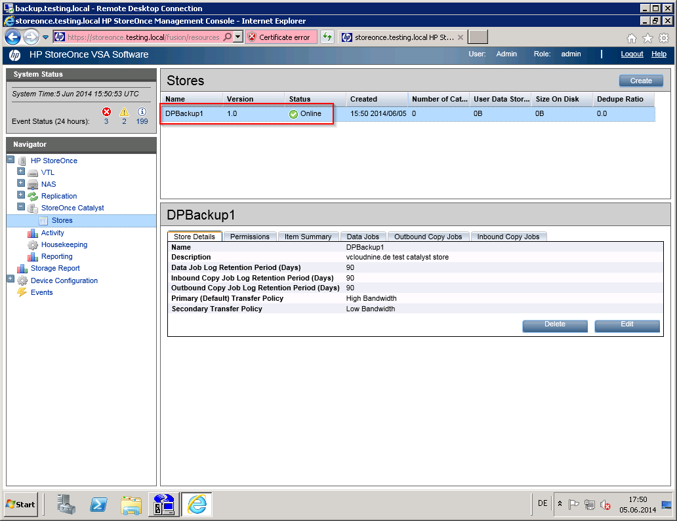Show hidden tray icons arrow
Viewport: 677px width, 521px height.
(x=560, y=504)
